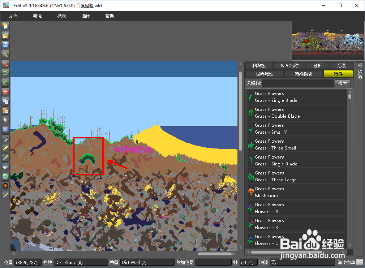Image resolution: width=365 pixels, height=268 pixels.
Task: Open the vertical 选项 side tab
Action: [x=360, y=74]
